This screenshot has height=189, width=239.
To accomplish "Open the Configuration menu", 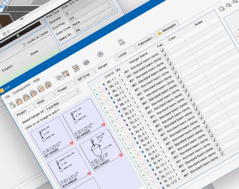I will tap(21, 89).
